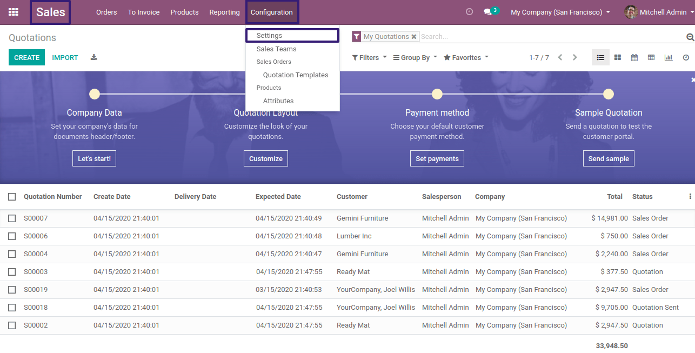
Task: Go to the previous page arrow
Action: click(x=560, y=57)
